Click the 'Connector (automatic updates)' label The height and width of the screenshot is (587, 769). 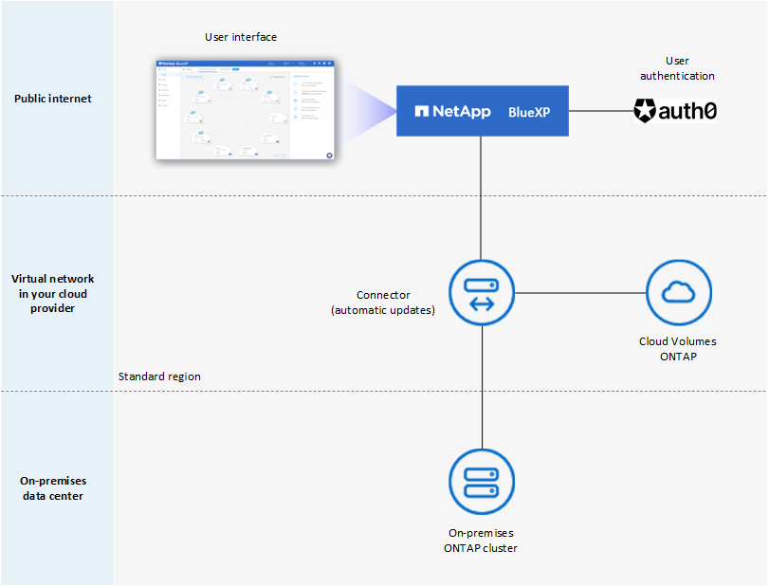(383, 303)
